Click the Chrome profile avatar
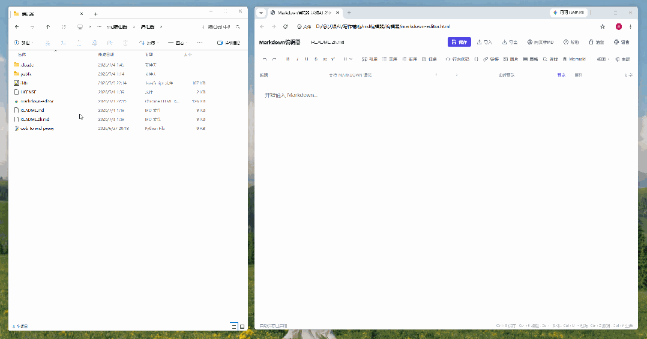This screenshot has width=647, height=339. point(619,26)
